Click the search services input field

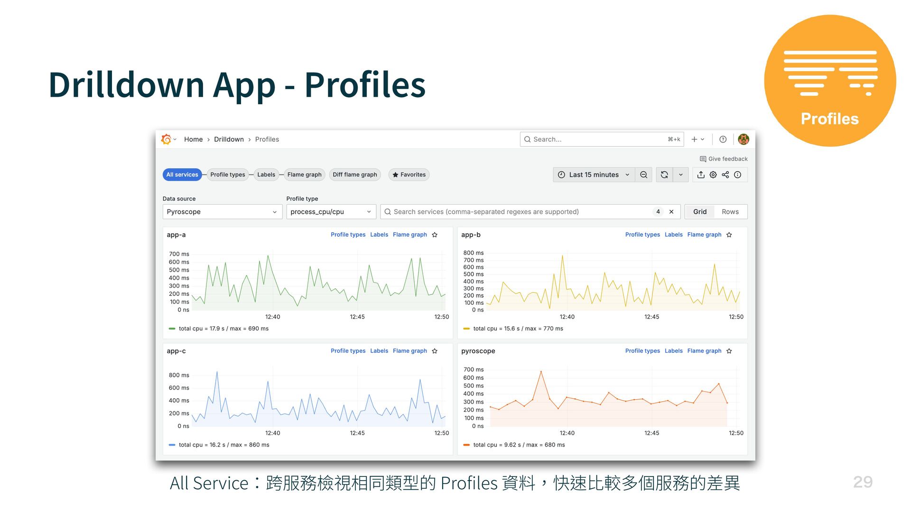[x=517, y=212]
